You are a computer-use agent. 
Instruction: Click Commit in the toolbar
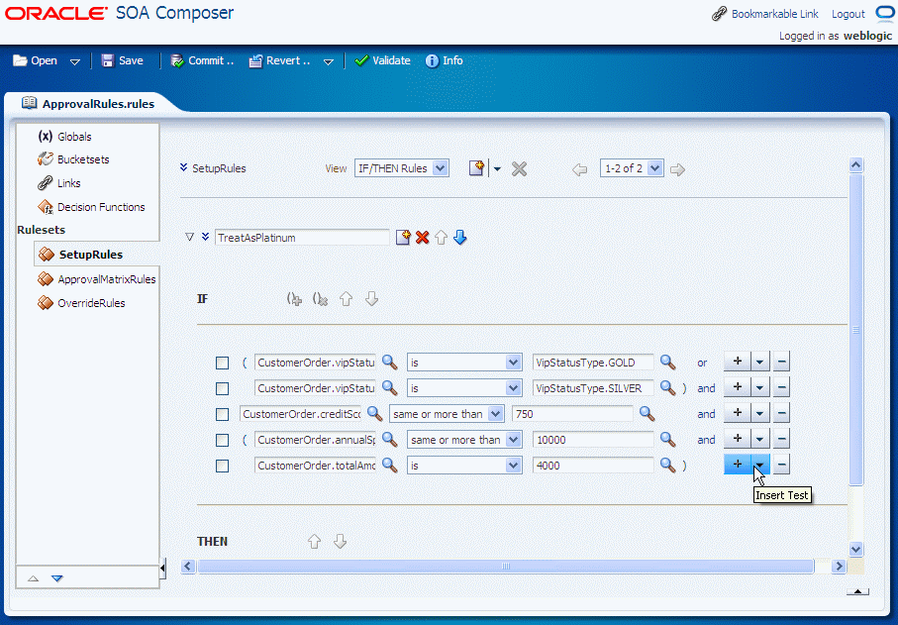(x=202, y=60)
